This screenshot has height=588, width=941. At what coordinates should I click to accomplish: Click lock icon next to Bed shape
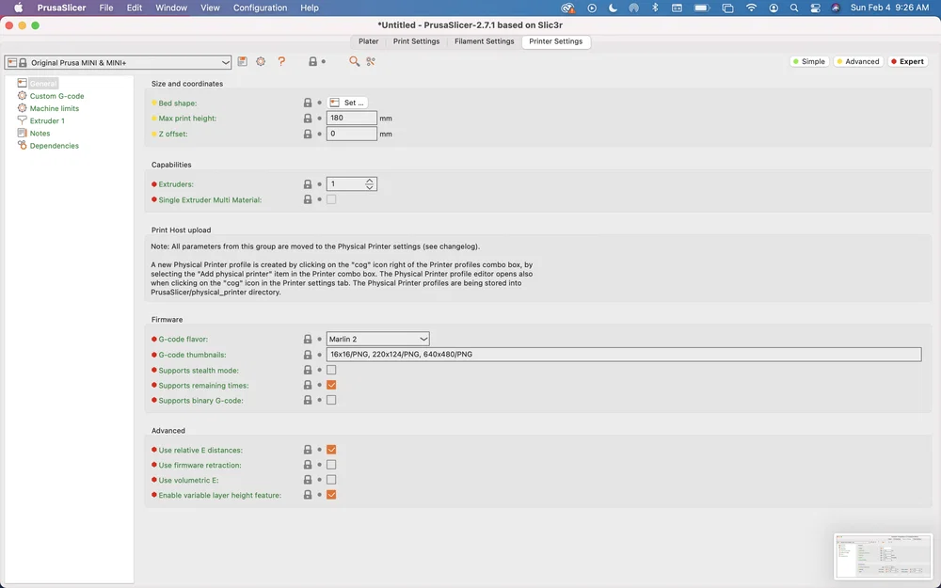tap(308, 103)
